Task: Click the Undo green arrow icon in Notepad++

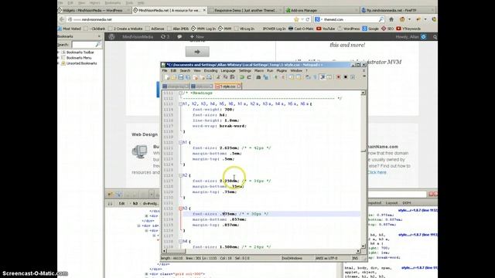Action: pyautogui.click(x=242, y=77)
